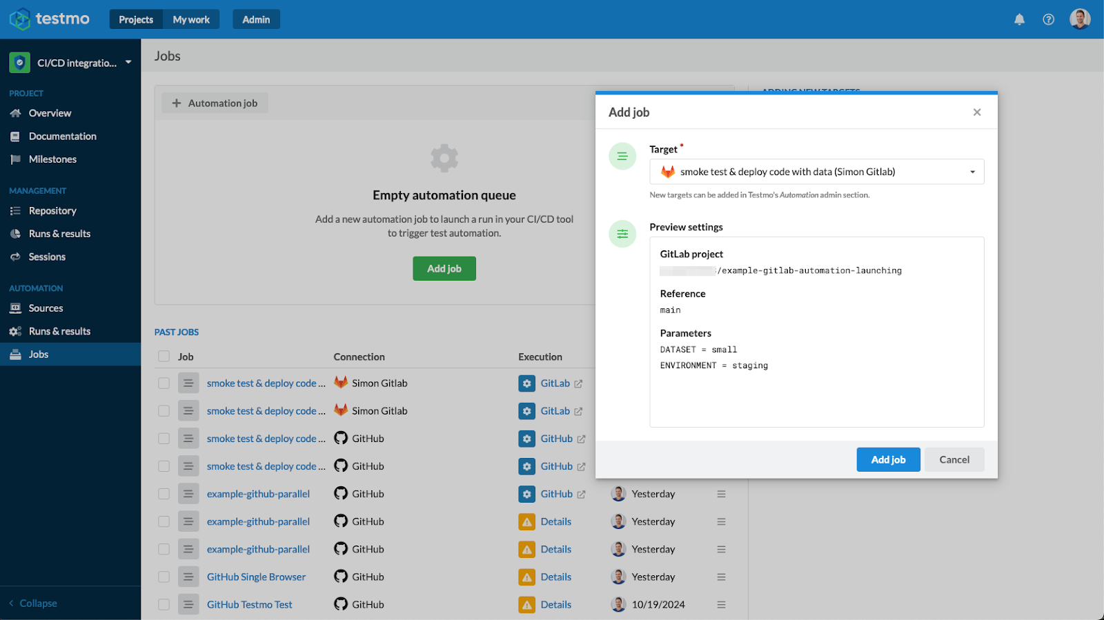Screen dimensions: 1104x620
Task: Click the 10/19/2024 date cell
Action: coord(658,604)
